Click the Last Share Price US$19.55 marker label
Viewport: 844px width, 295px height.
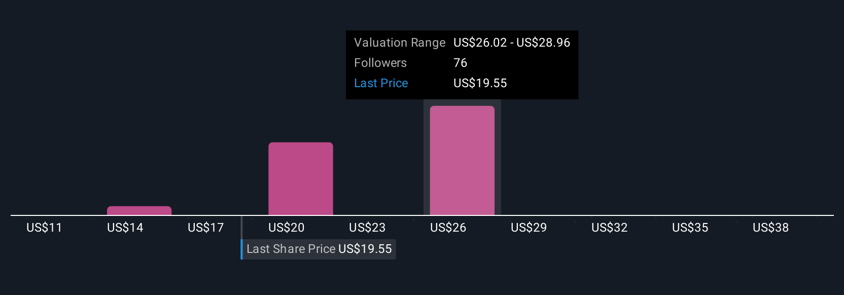(x=319, y=249)
